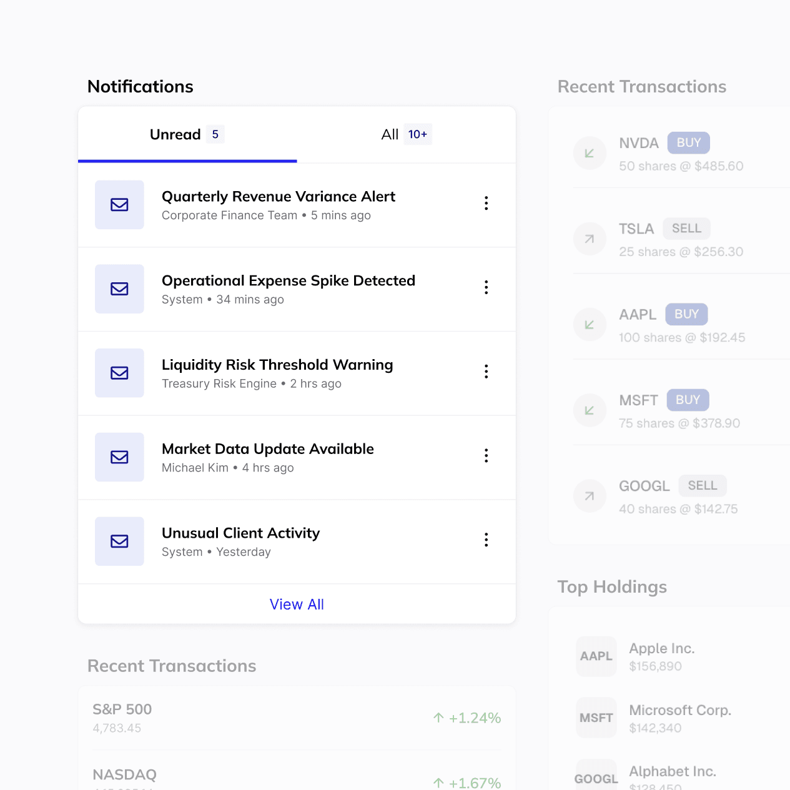This screenshot has width=790, height=790.
Task: Select the AAPL ticker icon under Top Holdings
Action: [596, 656]
